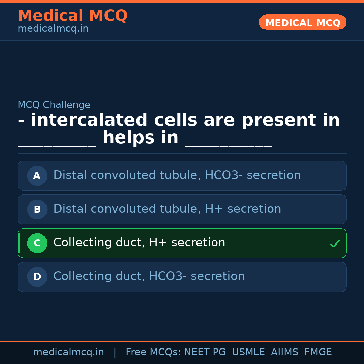Select 'Distal convoluted tubule, HCO3- secretion' answer text
This screenshot has height=364, width=364.
click(177, 175)
